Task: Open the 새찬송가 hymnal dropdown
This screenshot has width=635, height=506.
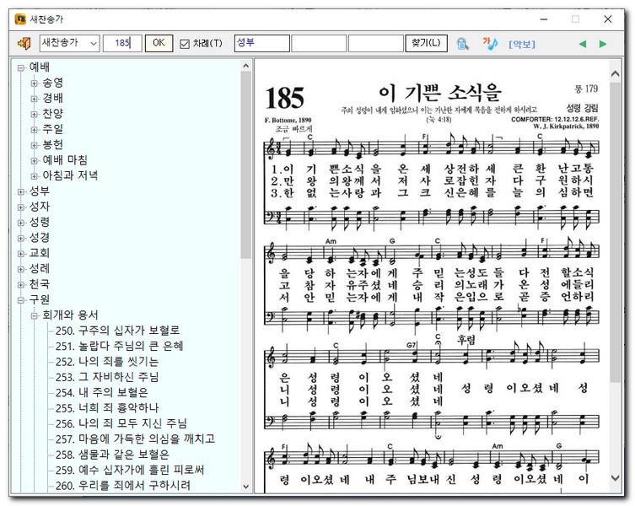Action: (92, 43)
